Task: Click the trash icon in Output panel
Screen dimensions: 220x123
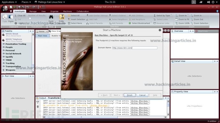Action: (38, 107)
